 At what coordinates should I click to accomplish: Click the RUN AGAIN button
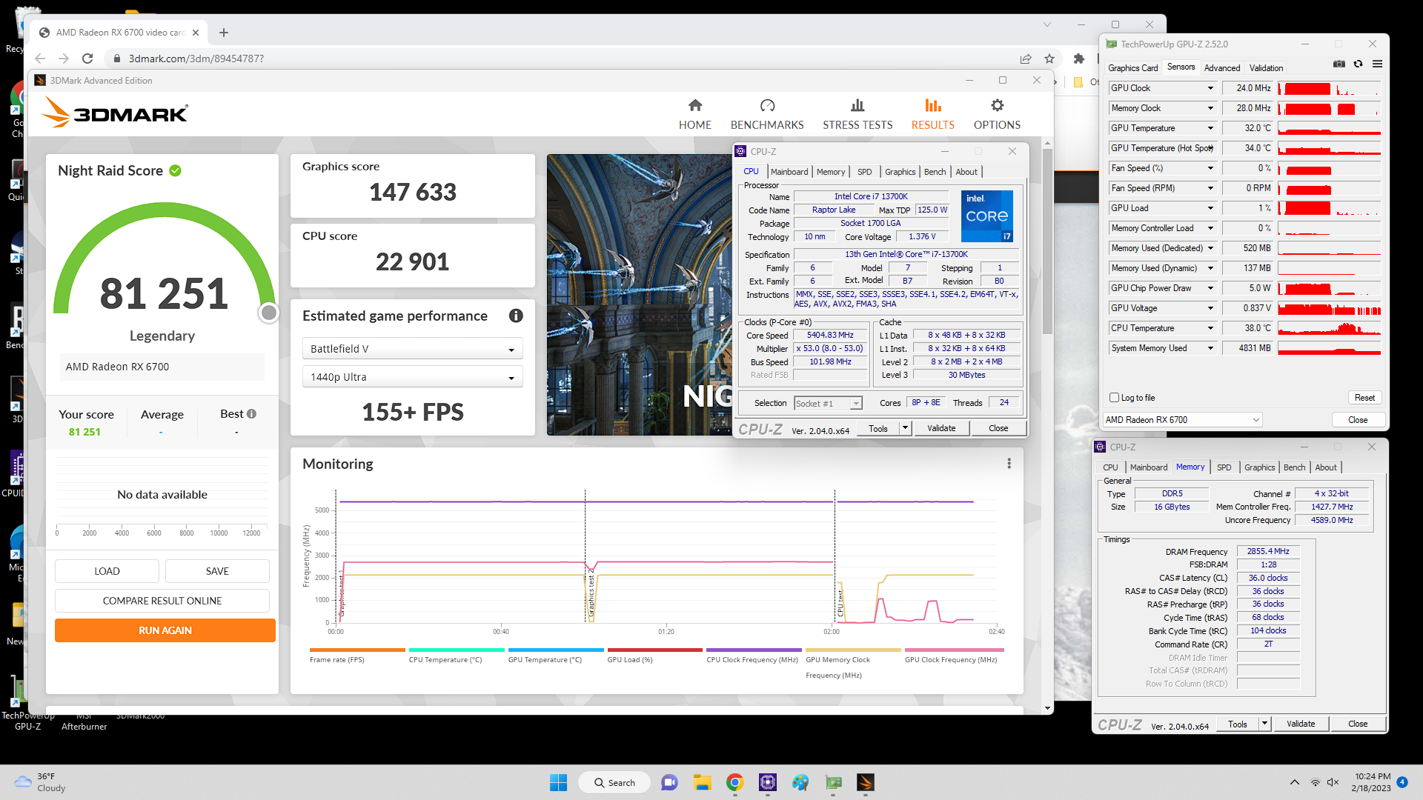click(x=165, y=630)
